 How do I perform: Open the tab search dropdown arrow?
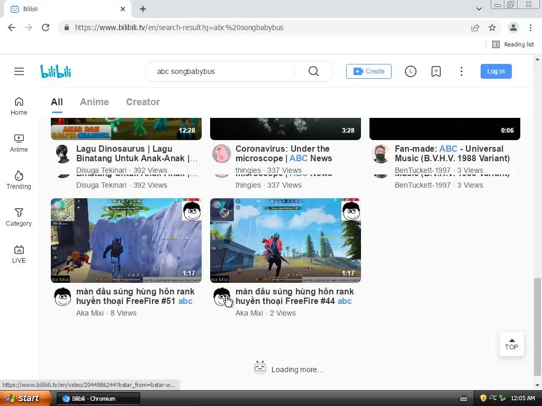[478, 9]
